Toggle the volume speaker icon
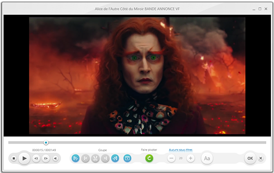The image size is (274, 173). click(55, 159)
